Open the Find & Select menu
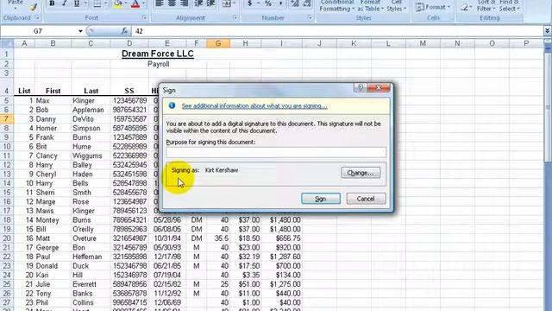Image resolution: width=552 pixels, height=311 pixels. (509, 5)
